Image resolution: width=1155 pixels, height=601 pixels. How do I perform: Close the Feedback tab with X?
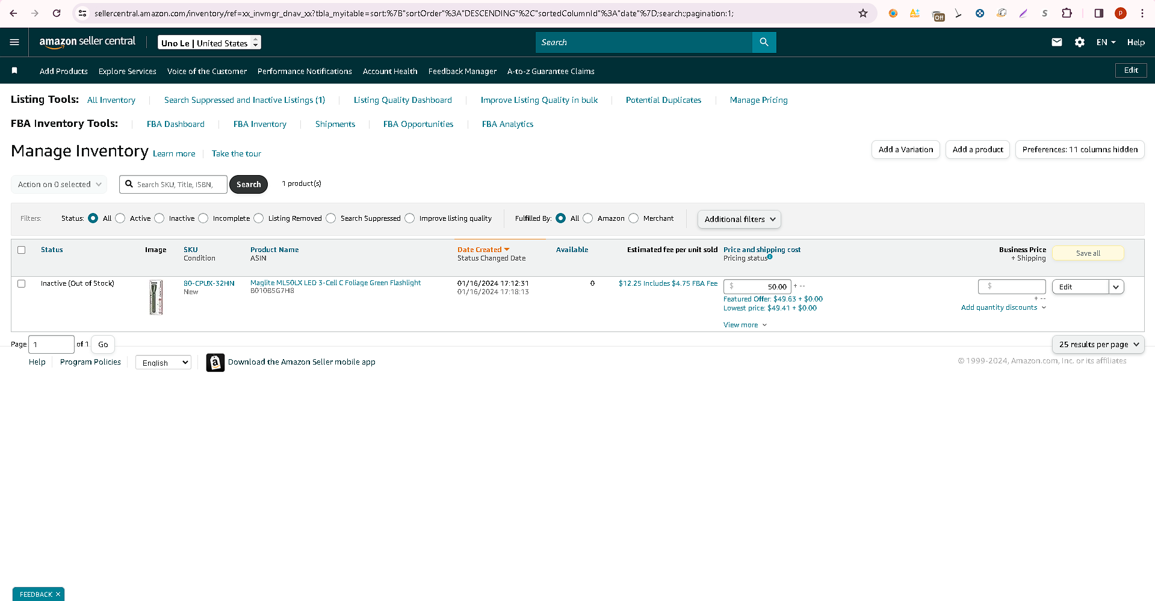coord(58,594)
